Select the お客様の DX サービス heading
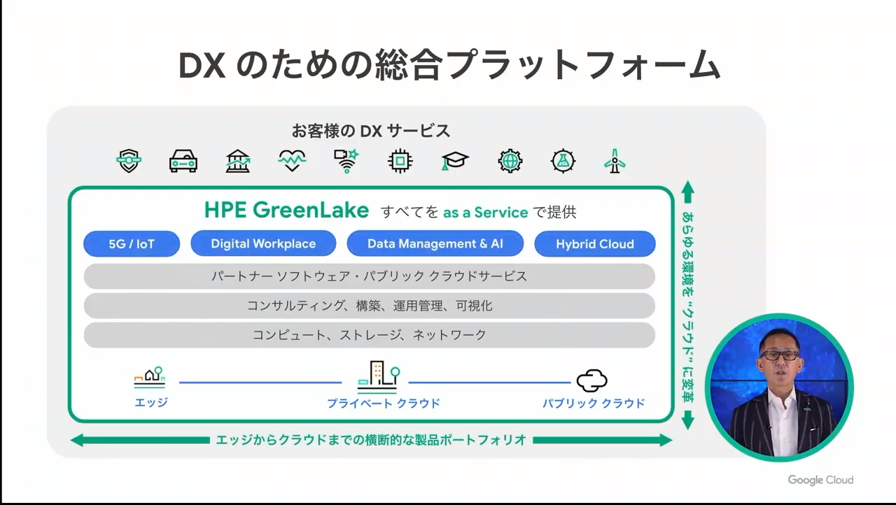Viewport: 896px width, 505px height. coord(371,131)
